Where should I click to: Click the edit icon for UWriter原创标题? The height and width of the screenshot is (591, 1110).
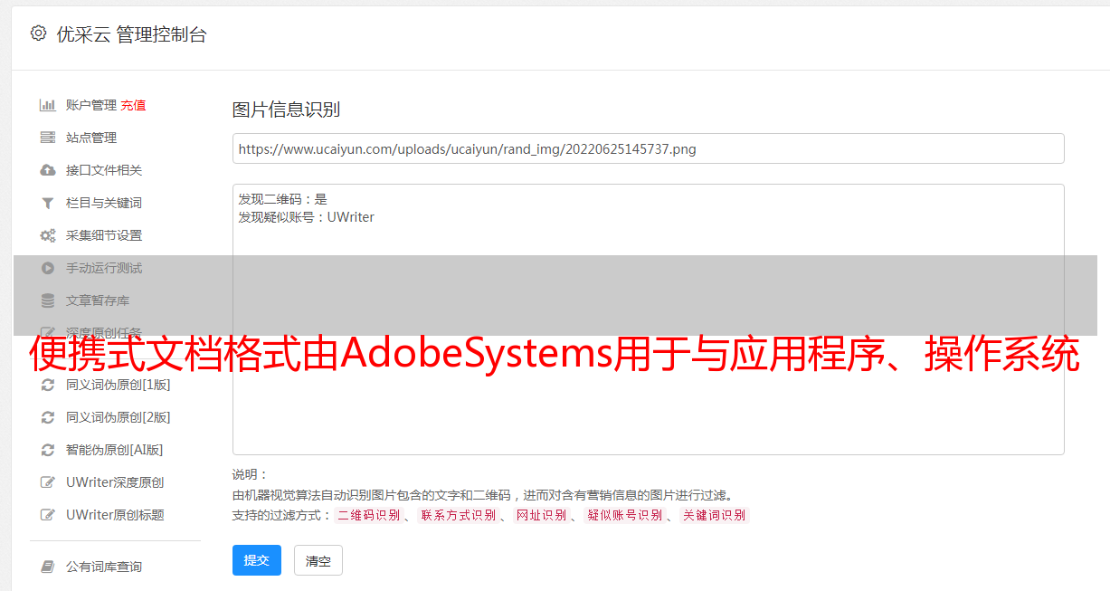pyautogui.click(x=48, y=515)
